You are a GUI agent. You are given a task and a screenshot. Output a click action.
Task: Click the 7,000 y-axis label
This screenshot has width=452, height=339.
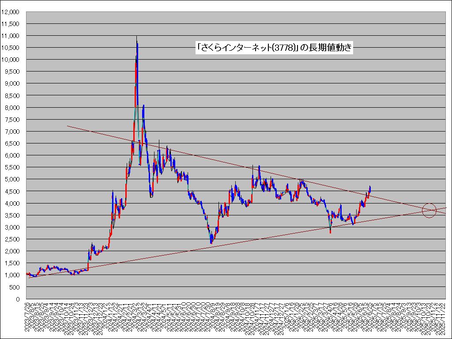[x=12, y=132]
